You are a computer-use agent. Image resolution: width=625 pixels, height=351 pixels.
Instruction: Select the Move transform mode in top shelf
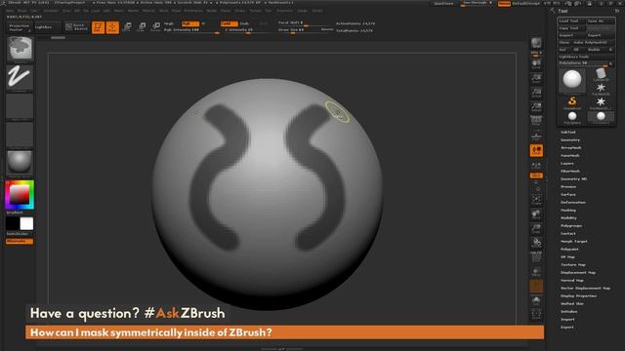point(127,27)
